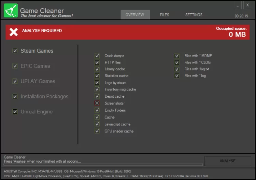Screen dimensions: 256x180
Task: Open the Settings tab
Action: [x=194, y=15]
